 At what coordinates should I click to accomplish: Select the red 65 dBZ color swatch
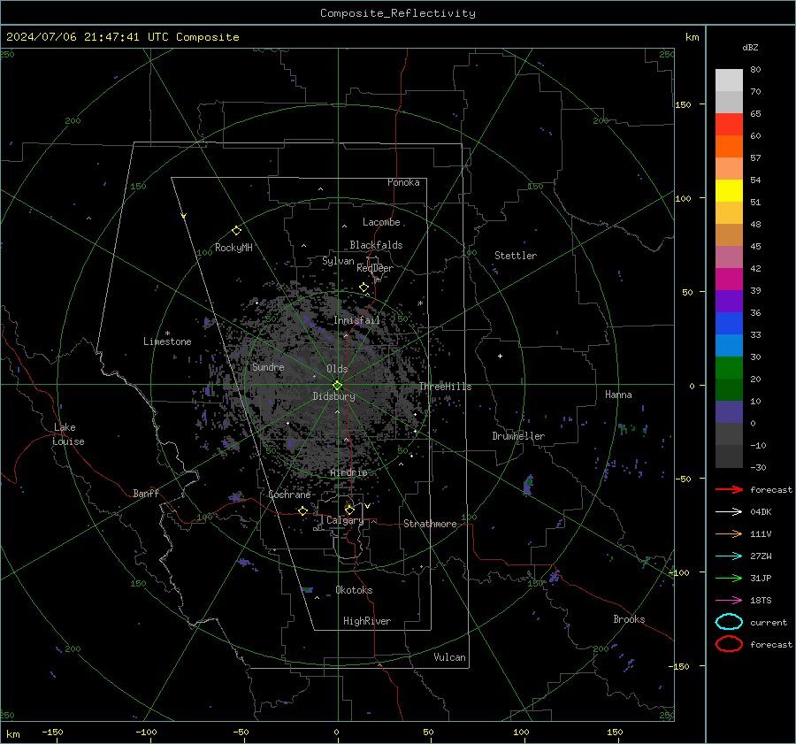pos(729,124)
